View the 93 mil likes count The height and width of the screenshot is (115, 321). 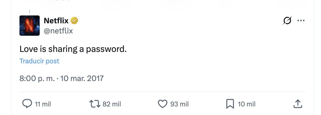click(x=179, y=104)
